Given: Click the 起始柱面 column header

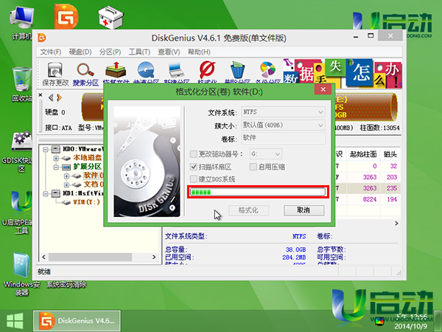Looking at the screenshot, I should coord(363,154).
